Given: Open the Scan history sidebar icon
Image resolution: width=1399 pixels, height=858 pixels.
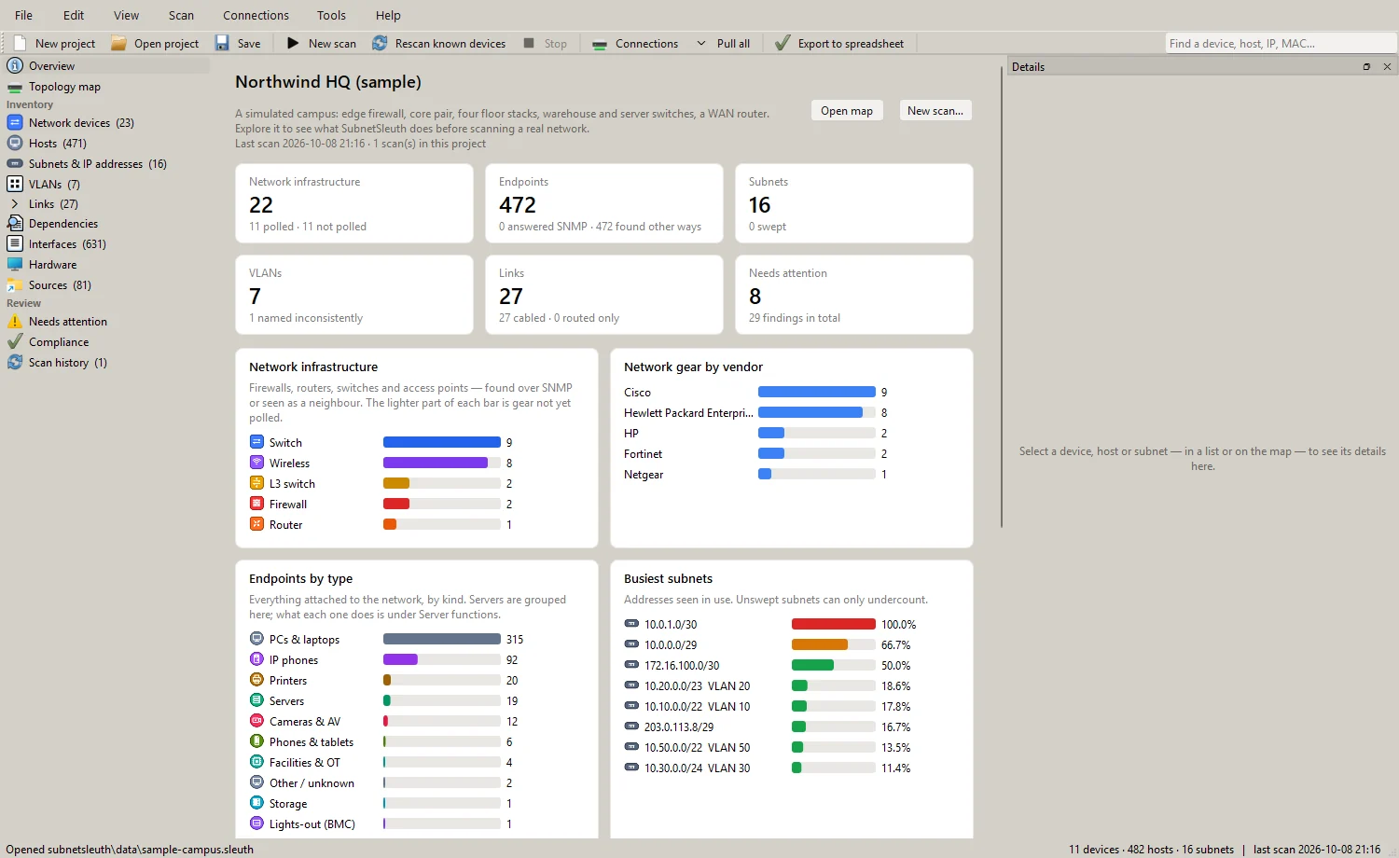Looking at the screenshot, I should point(15,362).
